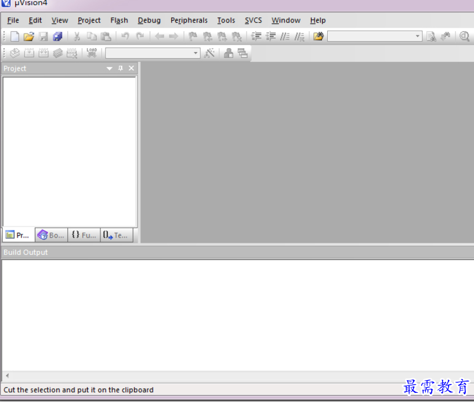This screenshot has height=405, width=474.
Task: Click the Comment selection icon
Action: click(x=285, y=37)
